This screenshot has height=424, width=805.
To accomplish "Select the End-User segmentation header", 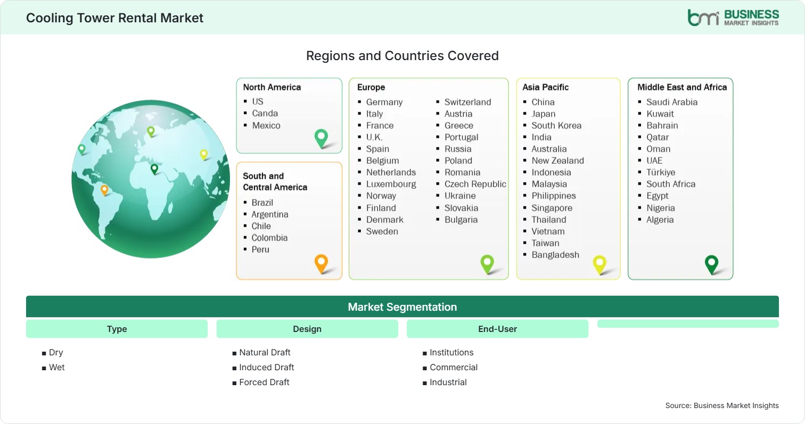I will pyautogui.click(x=497, y=329).
